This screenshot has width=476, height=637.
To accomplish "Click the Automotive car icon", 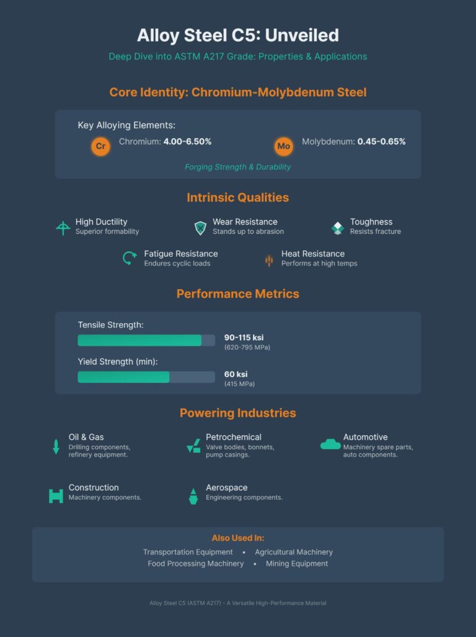I will [330, 444].
